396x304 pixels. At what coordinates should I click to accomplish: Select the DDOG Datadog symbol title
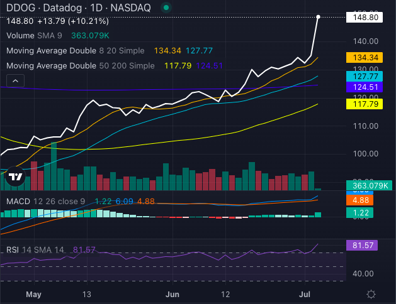(x=79, y=8)
